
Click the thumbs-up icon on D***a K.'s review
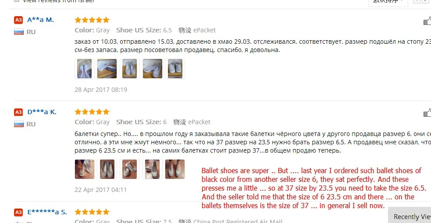[x=427, y=113]
